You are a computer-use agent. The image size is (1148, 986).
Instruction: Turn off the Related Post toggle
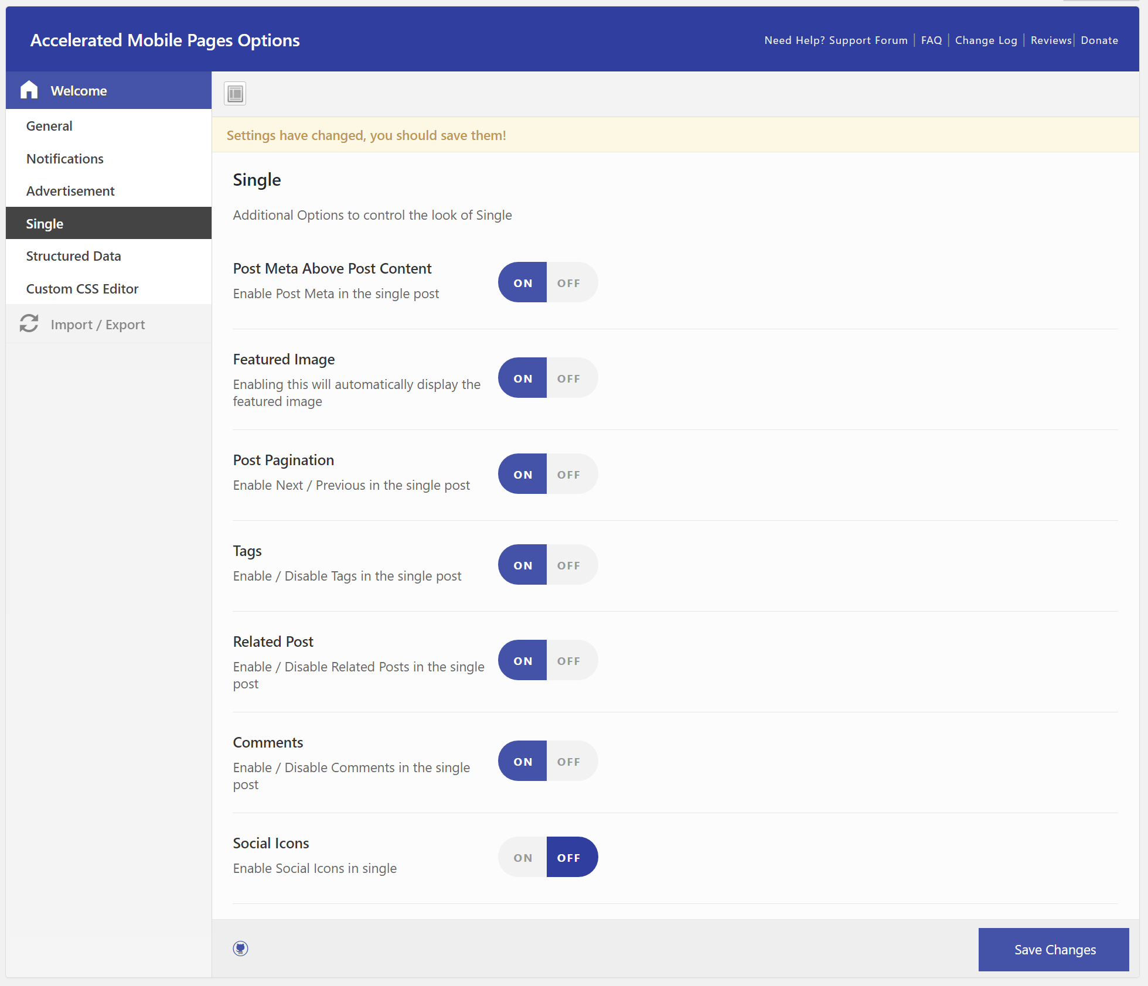pyautogui.click(x=568, y=660)
